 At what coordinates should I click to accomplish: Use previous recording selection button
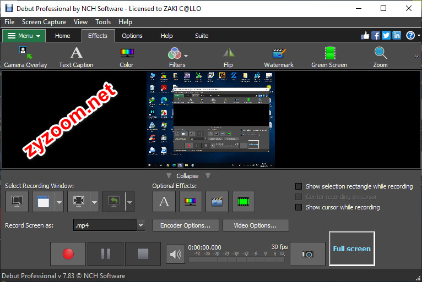pos(114,201)
